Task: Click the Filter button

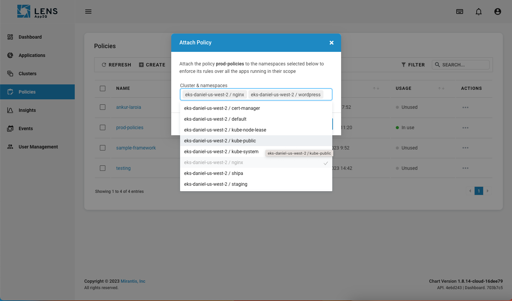Action: 413,65
